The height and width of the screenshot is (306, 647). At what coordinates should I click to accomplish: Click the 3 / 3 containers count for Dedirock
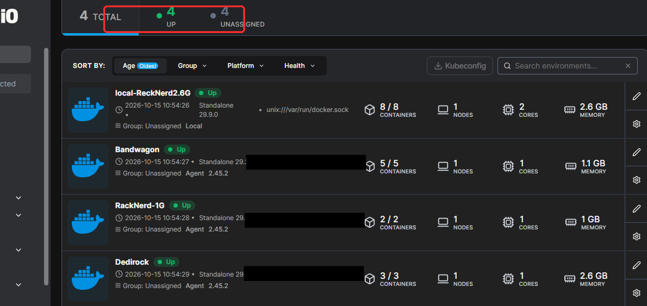pyautogui.click(x=389, y=276)
